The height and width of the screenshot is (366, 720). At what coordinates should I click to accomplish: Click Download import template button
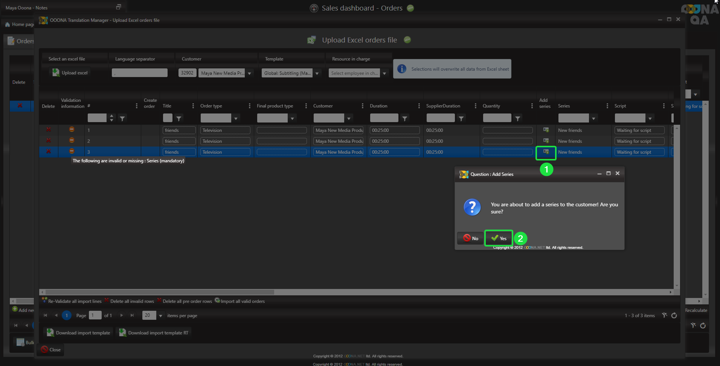pyautogui.click(x=79, y=333)
